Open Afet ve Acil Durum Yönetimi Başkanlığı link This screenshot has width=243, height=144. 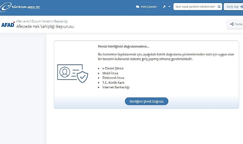pos(42,21)
